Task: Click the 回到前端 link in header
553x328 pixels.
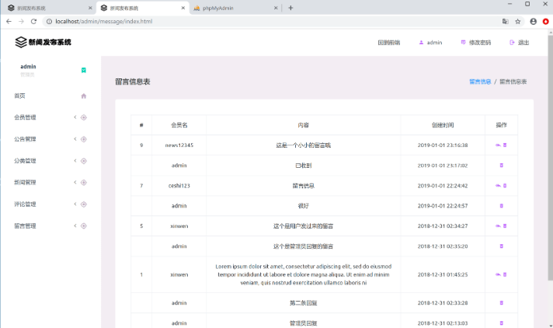Action: (388, 43)
